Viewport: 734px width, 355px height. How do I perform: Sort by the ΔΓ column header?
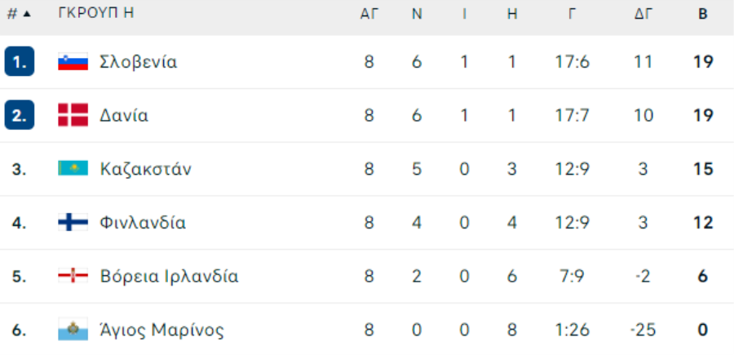point(643,14)
